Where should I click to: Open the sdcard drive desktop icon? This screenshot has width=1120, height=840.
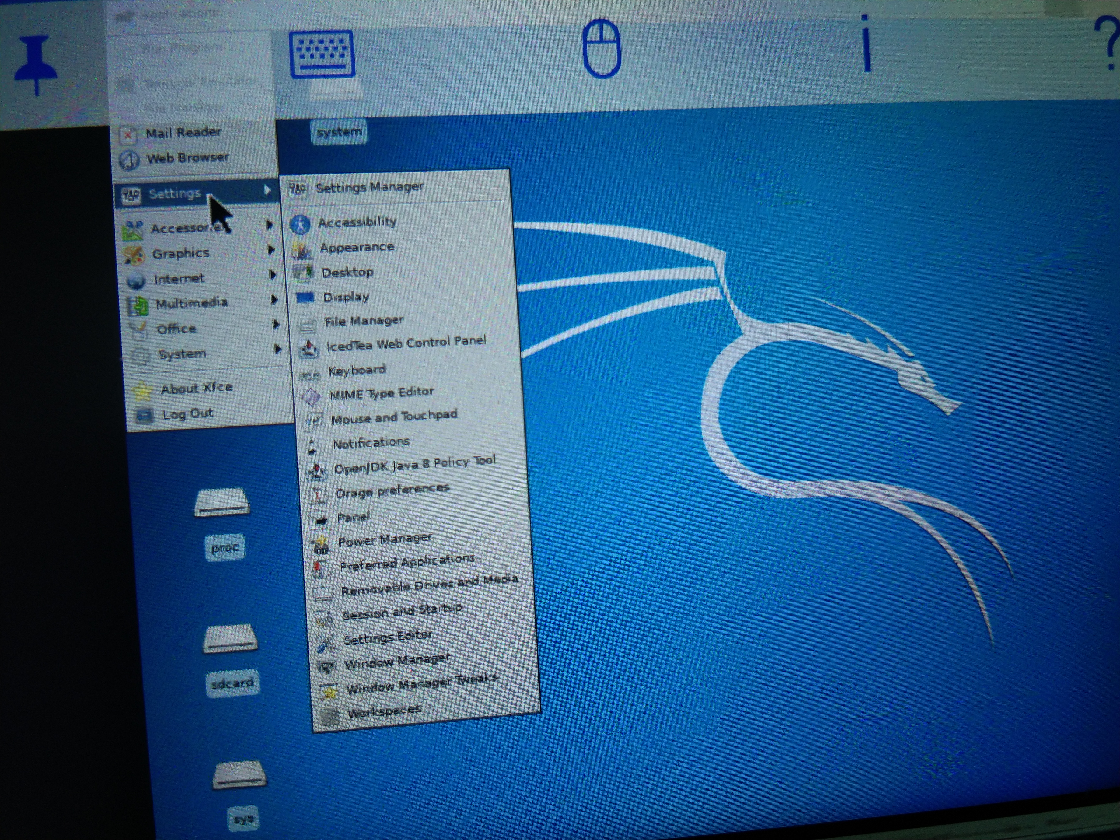point(230,639)
